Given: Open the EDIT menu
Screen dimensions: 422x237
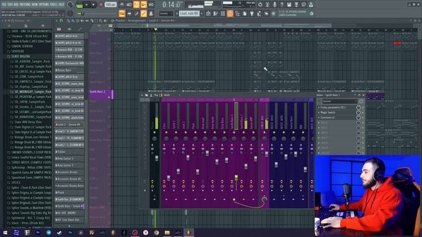Looking at the screenshot, I should point(11,5).
